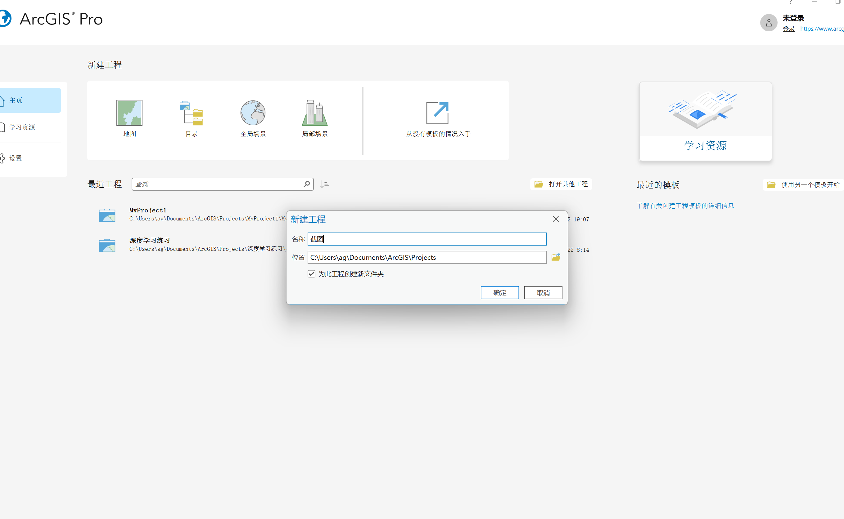Click the 名称 input containing 截图
This screenshot has width=844, height=519.
[427, 239]
